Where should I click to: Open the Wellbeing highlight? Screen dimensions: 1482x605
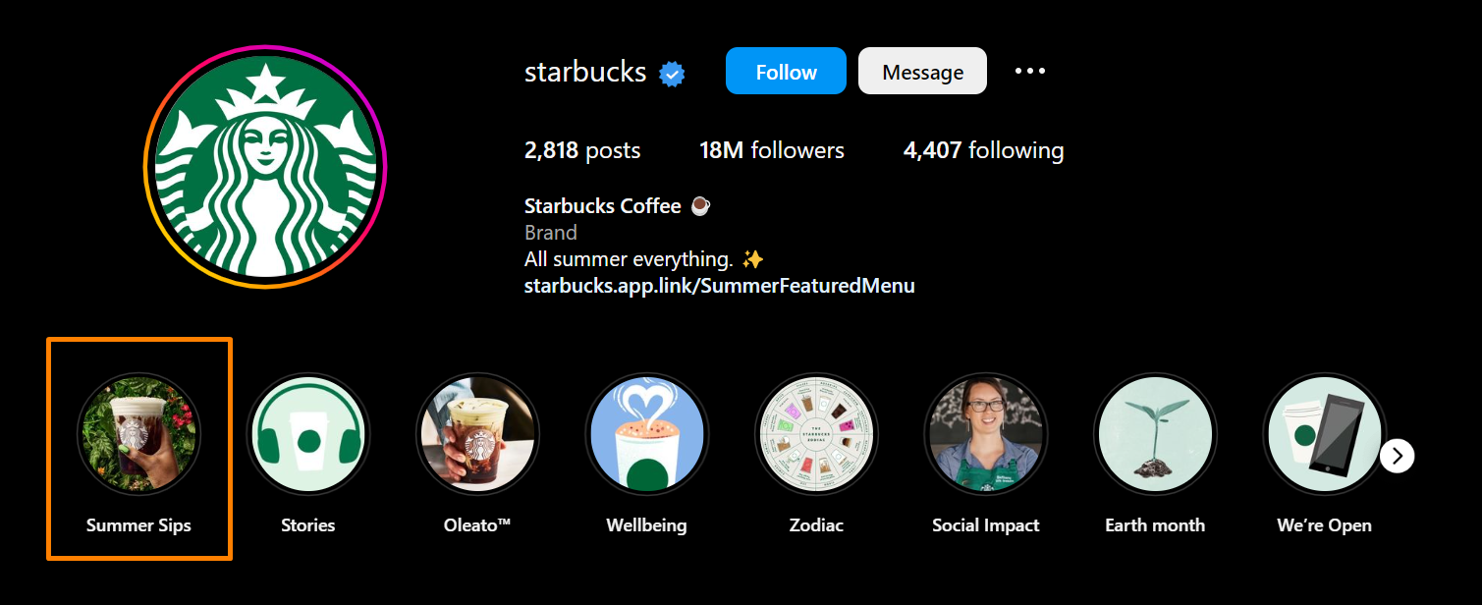(x=646, y=433)
